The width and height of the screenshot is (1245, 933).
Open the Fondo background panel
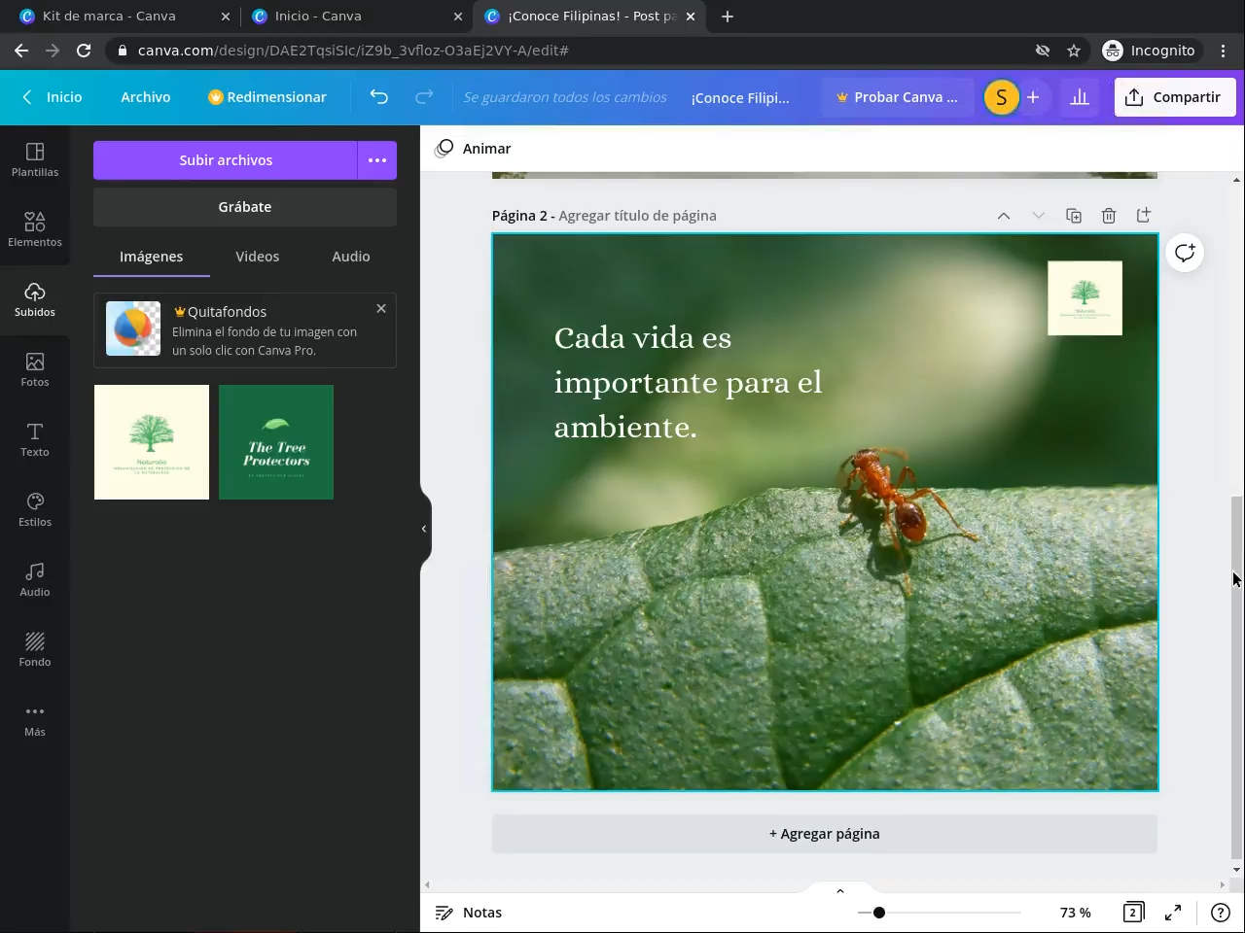coord(35,649)
